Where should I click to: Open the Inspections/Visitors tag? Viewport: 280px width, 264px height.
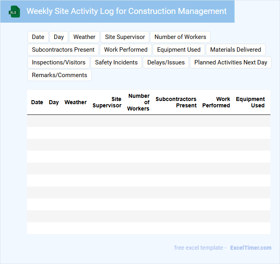tap(59, 62)
